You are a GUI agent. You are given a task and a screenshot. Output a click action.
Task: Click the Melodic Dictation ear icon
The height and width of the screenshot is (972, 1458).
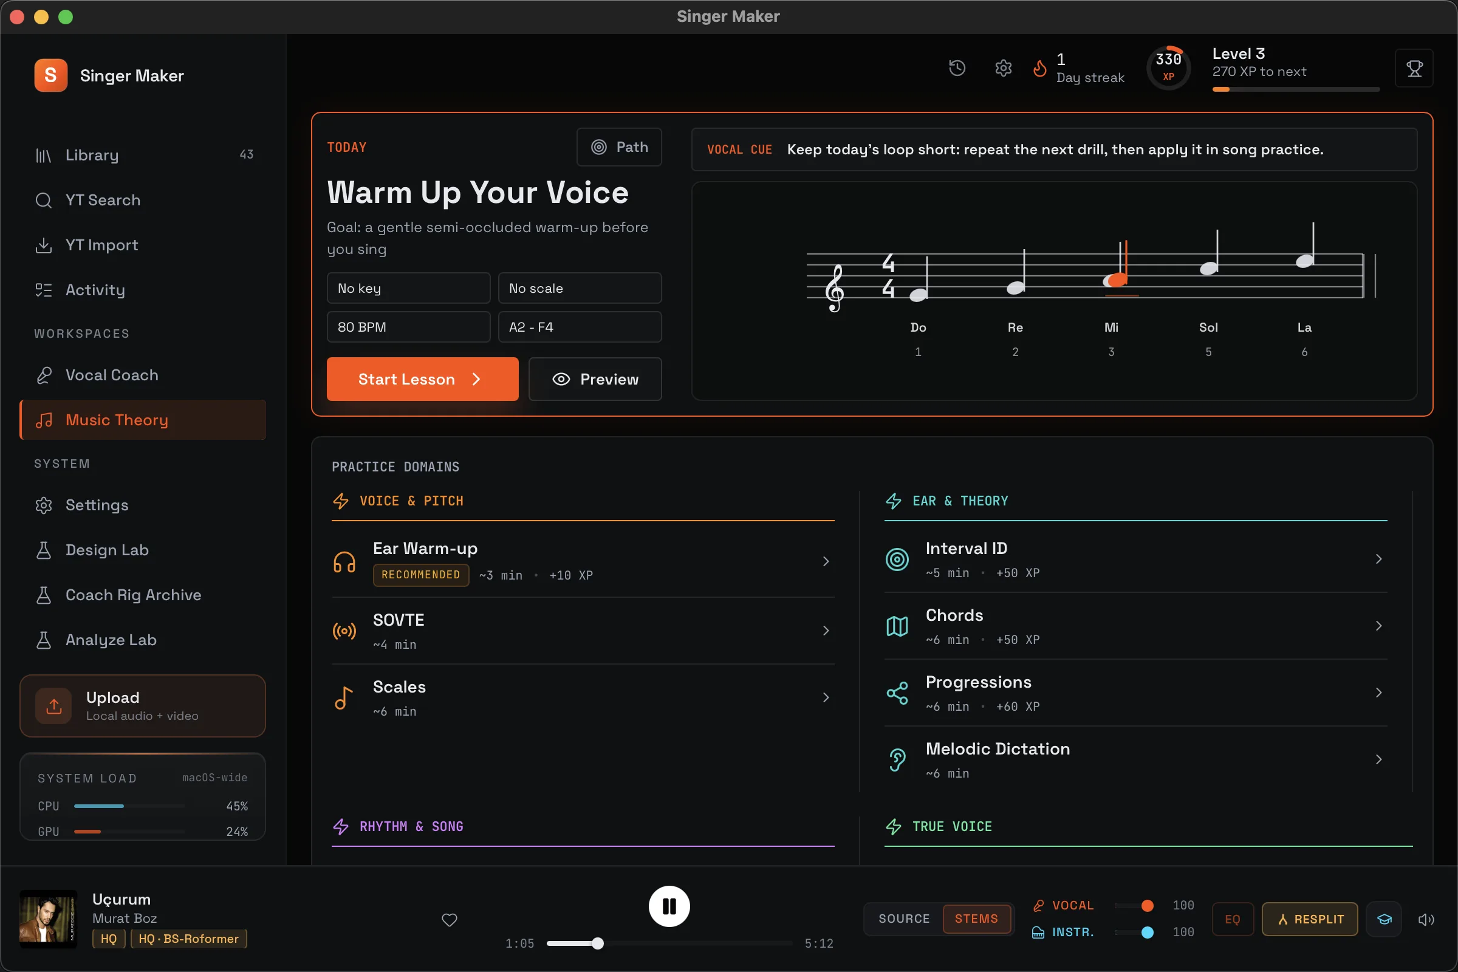(x=897, y=760)
